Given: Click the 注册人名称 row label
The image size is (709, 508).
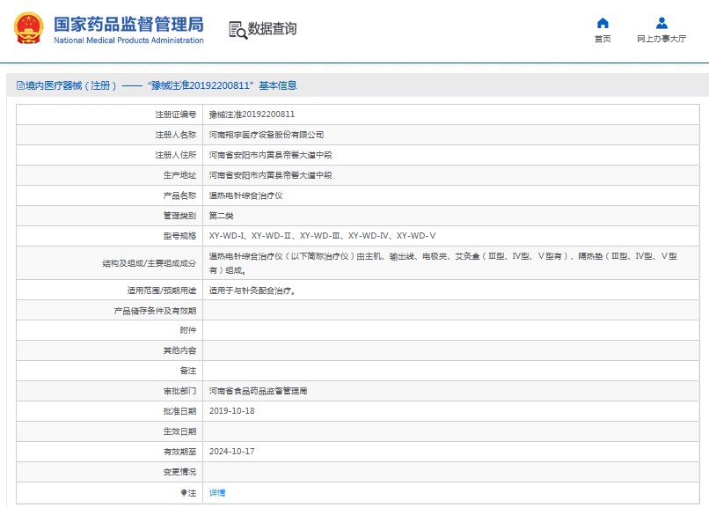Looking at the screenshot, I should coord(176,135).
